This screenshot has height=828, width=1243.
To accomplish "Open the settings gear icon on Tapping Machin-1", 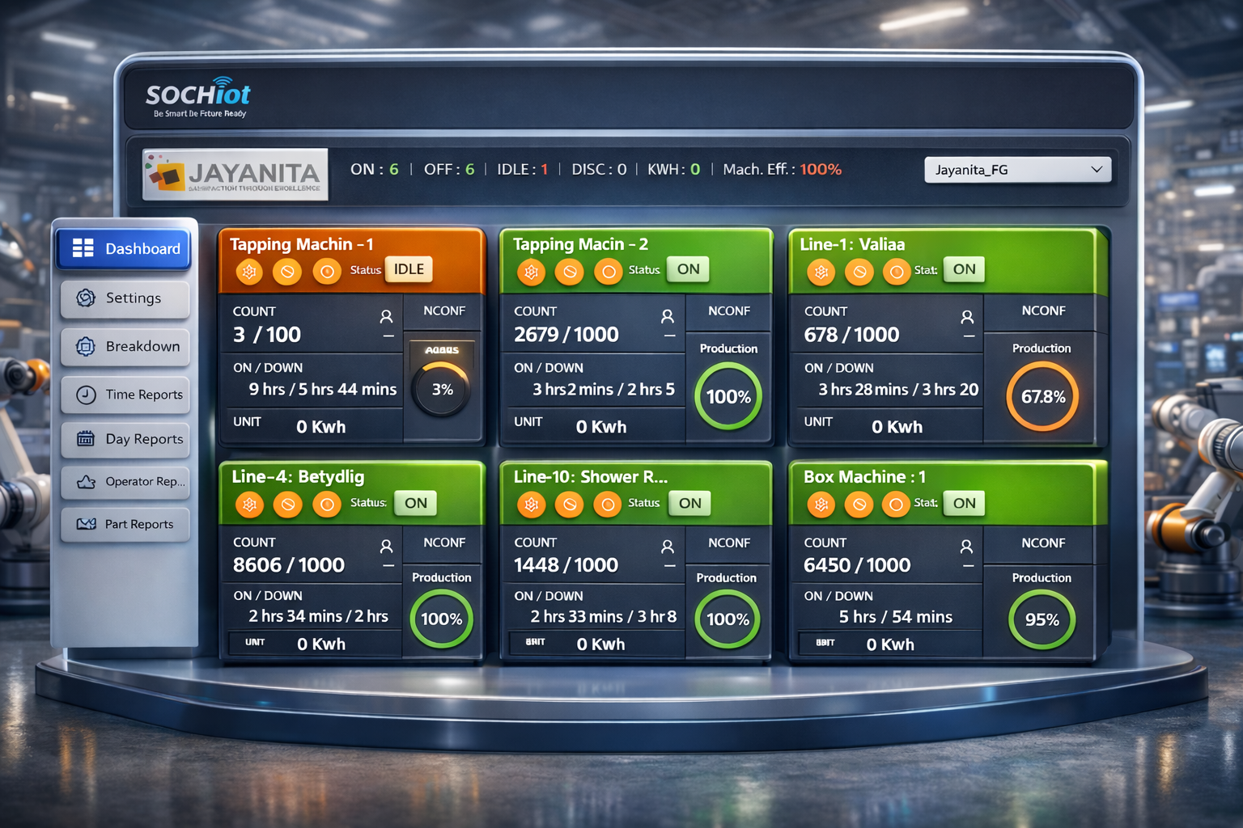I will coord(249,272).
